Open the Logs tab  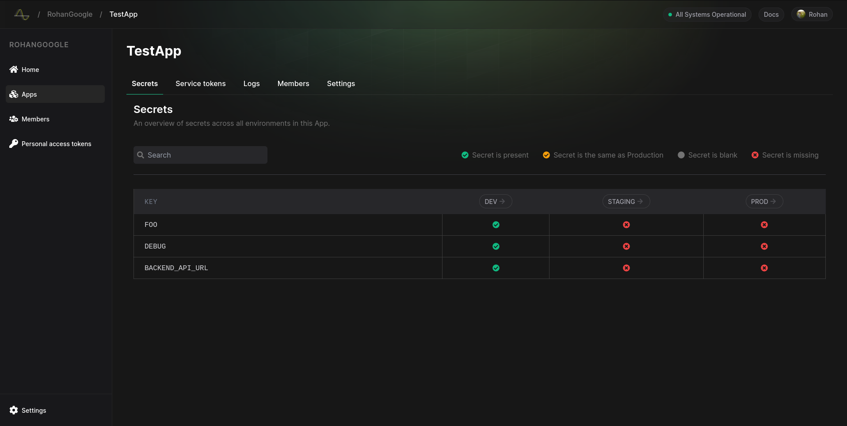click(x=251, y=83)
